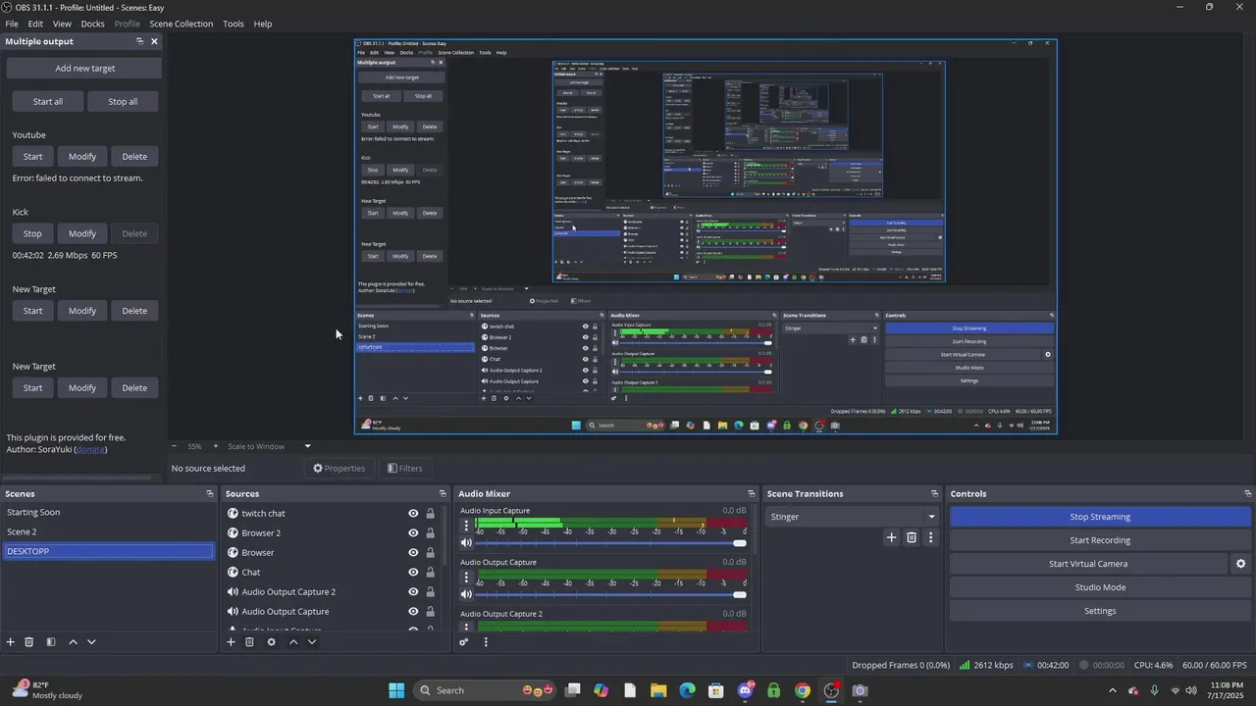Toggle lock on Chat source
Screen dimensions: 1256x706
(430, 572)
